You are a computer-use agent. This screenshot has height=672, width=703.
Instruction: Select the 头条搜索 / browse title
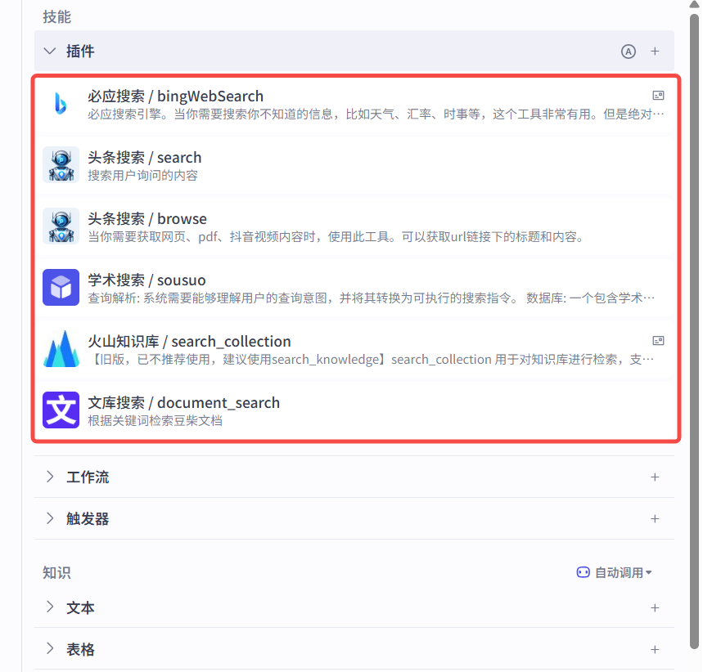coord(147,219)
